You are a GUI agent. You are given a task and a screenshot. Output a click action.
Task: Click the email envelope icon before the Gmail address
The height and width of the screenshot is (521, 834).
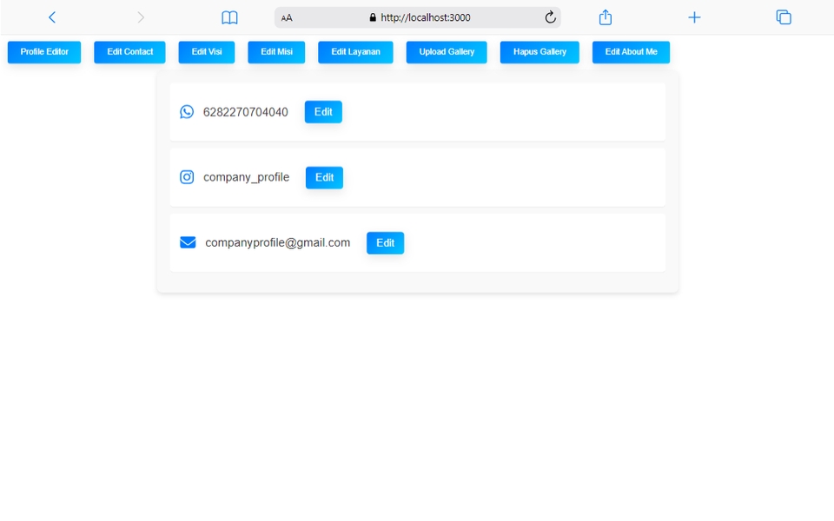187,242
